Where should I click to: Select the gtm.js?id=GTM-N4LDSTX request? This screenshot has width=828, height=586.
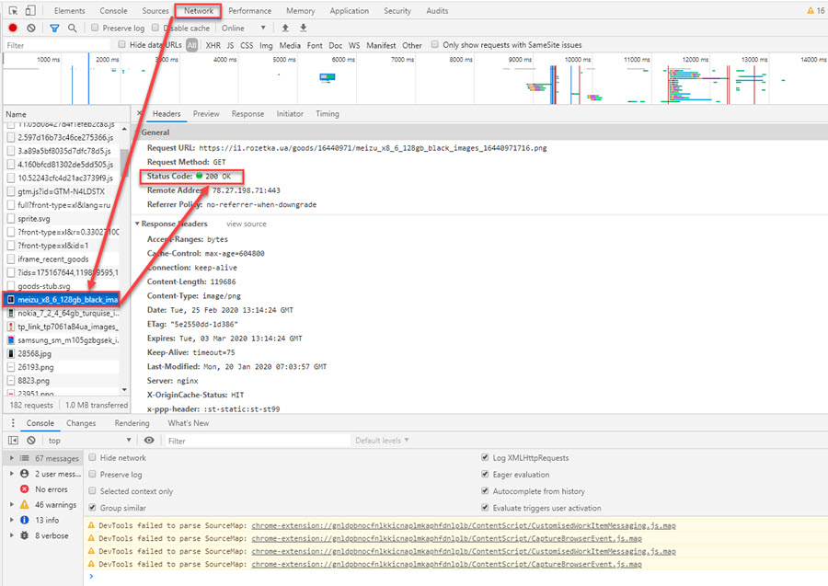click(x=63, y=191)
